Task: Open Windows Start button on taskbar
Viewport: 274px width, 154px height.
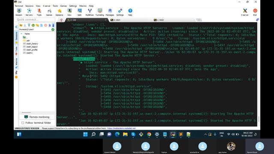Action: click(x=86, y=134)
